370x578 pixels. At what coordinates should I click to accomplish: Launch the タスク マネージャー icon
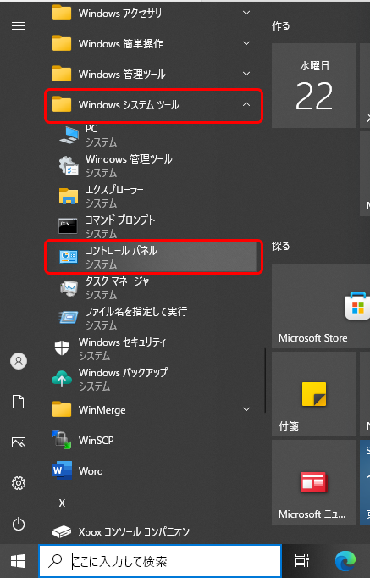[x=69, y=287]
